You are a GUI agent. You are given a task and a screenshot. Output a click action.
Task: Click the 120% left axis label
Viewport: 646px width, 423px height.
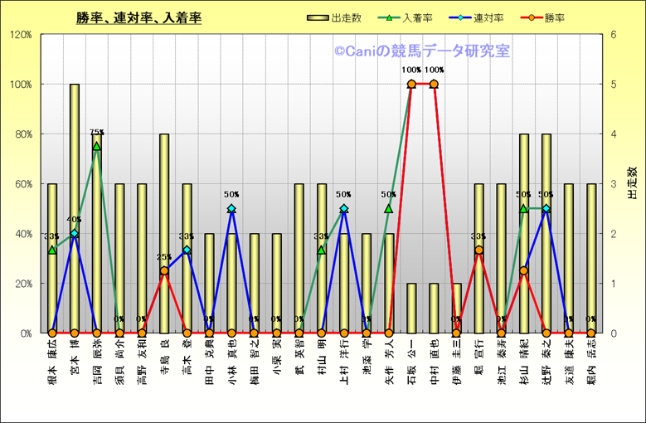[21, 35]
